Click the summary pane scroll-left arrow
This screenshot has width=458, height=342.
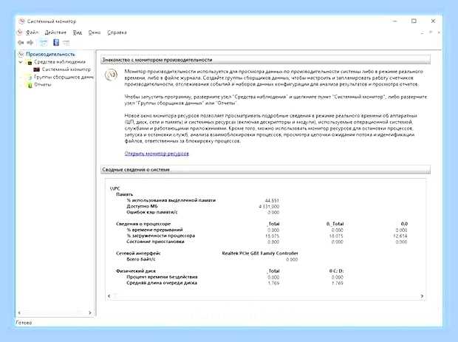pyautogui.click(x=109, y=296)
